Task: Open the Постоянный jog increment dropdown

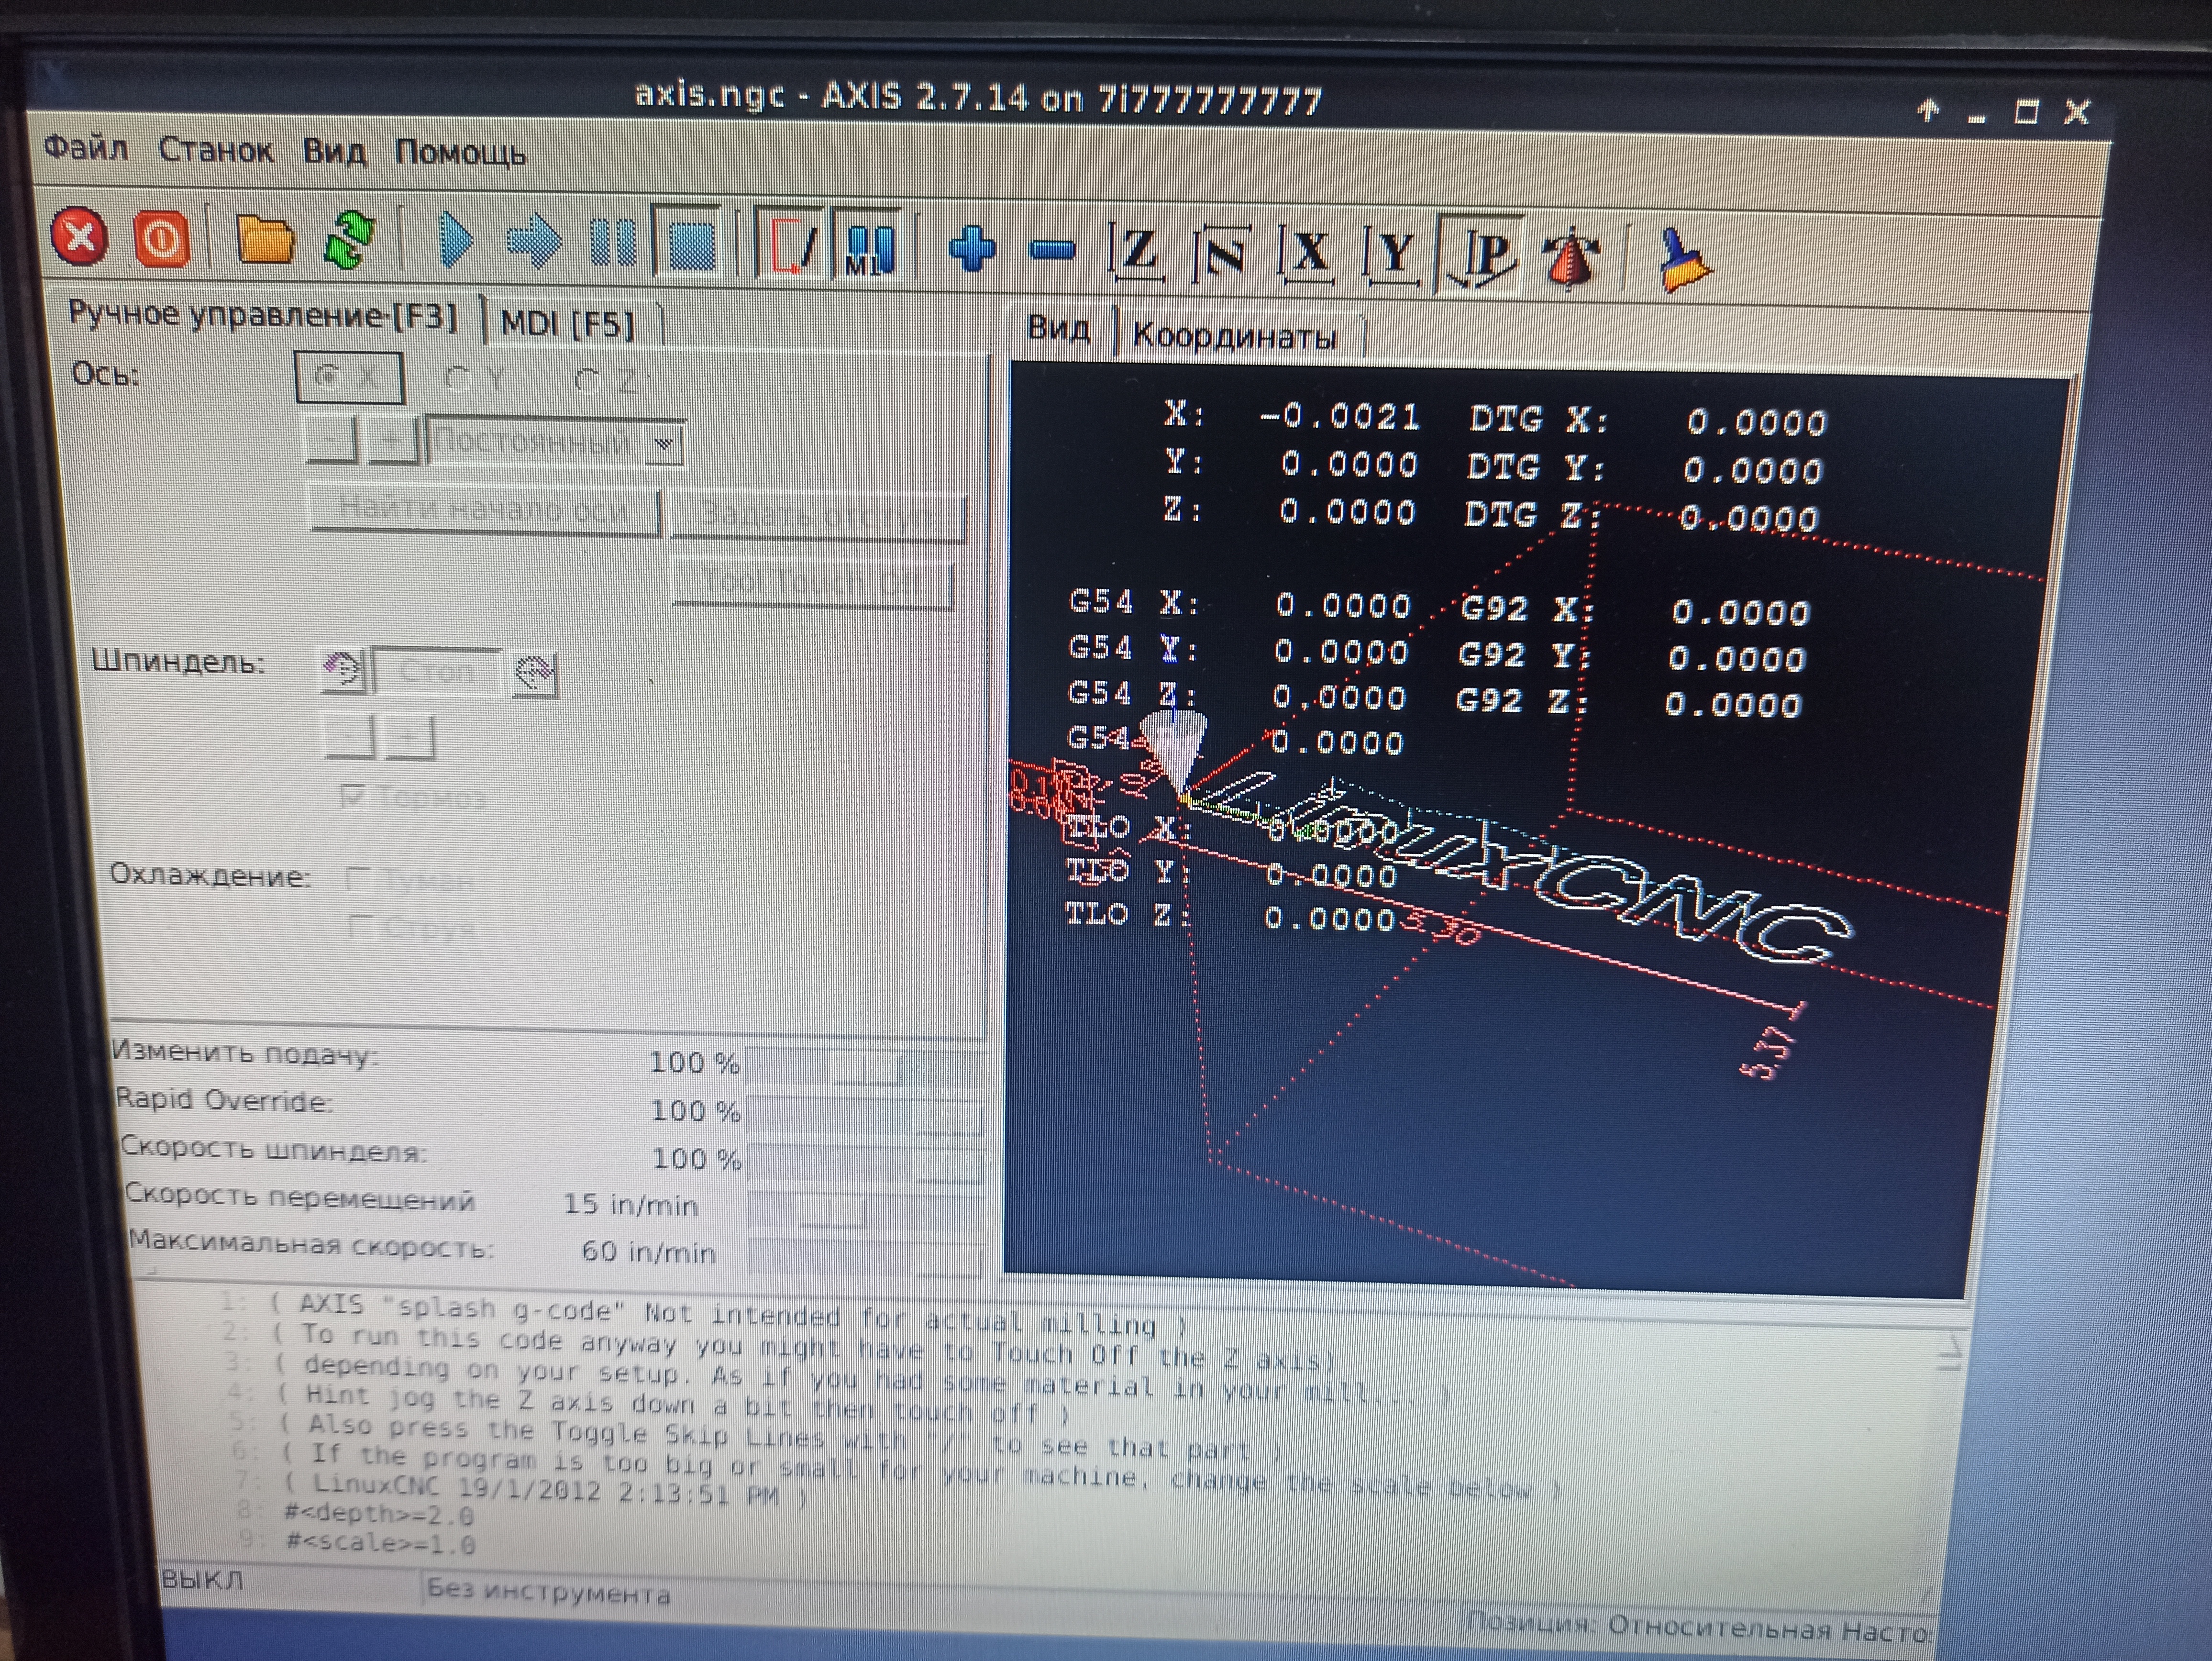Action: 664,444
